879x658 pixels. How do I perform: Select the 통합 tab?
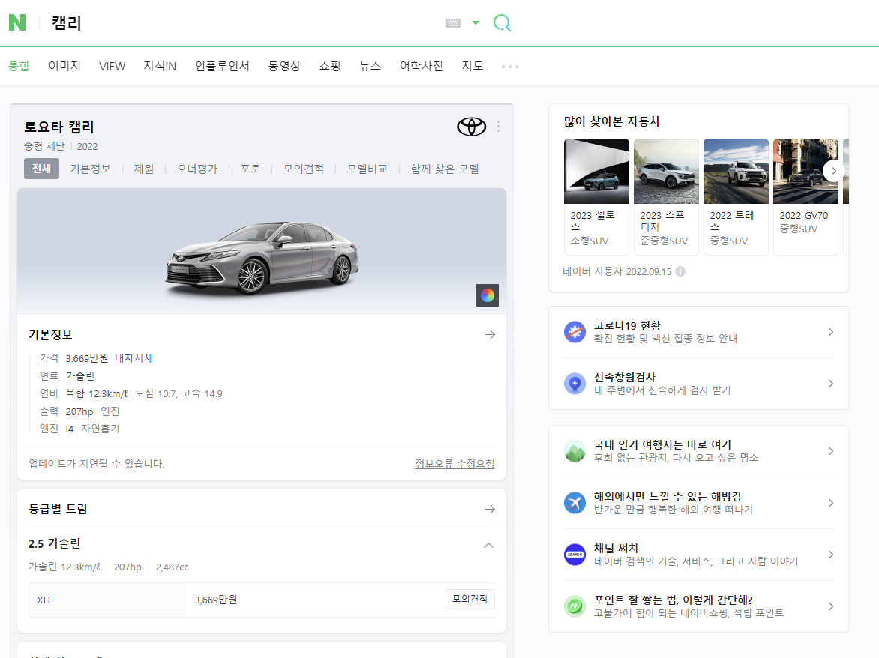19,66
